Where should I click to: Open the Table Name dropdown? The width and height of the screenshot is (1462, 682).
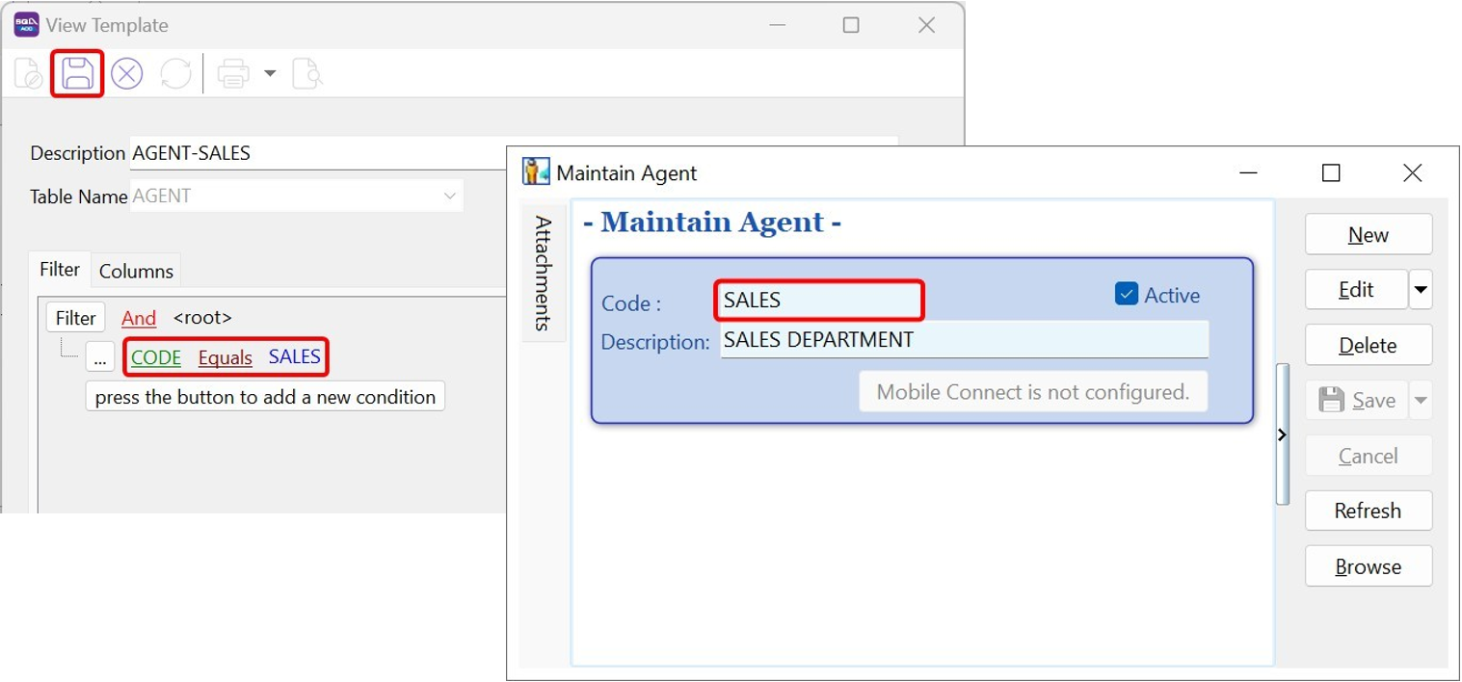pos(449,195)
